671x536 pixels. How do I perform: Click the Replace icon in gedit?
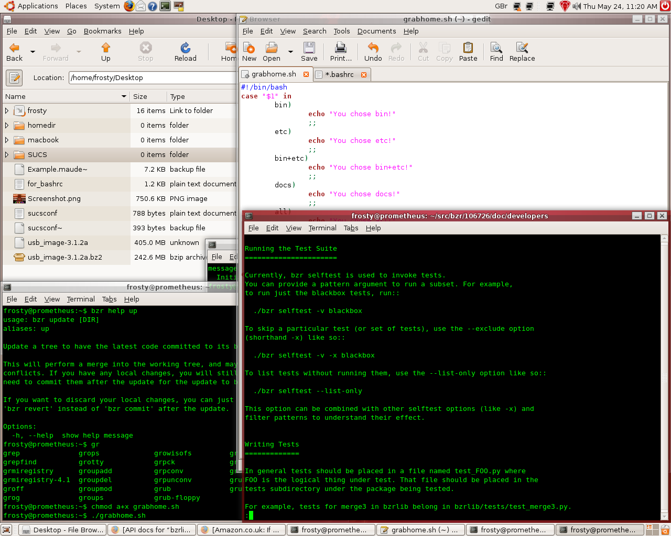(x=522, y=52)
